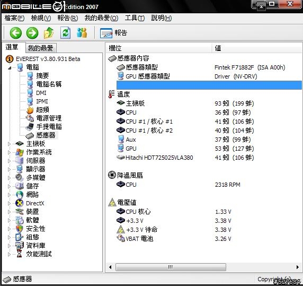Open the 報告 report wizard button
The width and height of the screenshot is (303, 286).
(113, 33)
